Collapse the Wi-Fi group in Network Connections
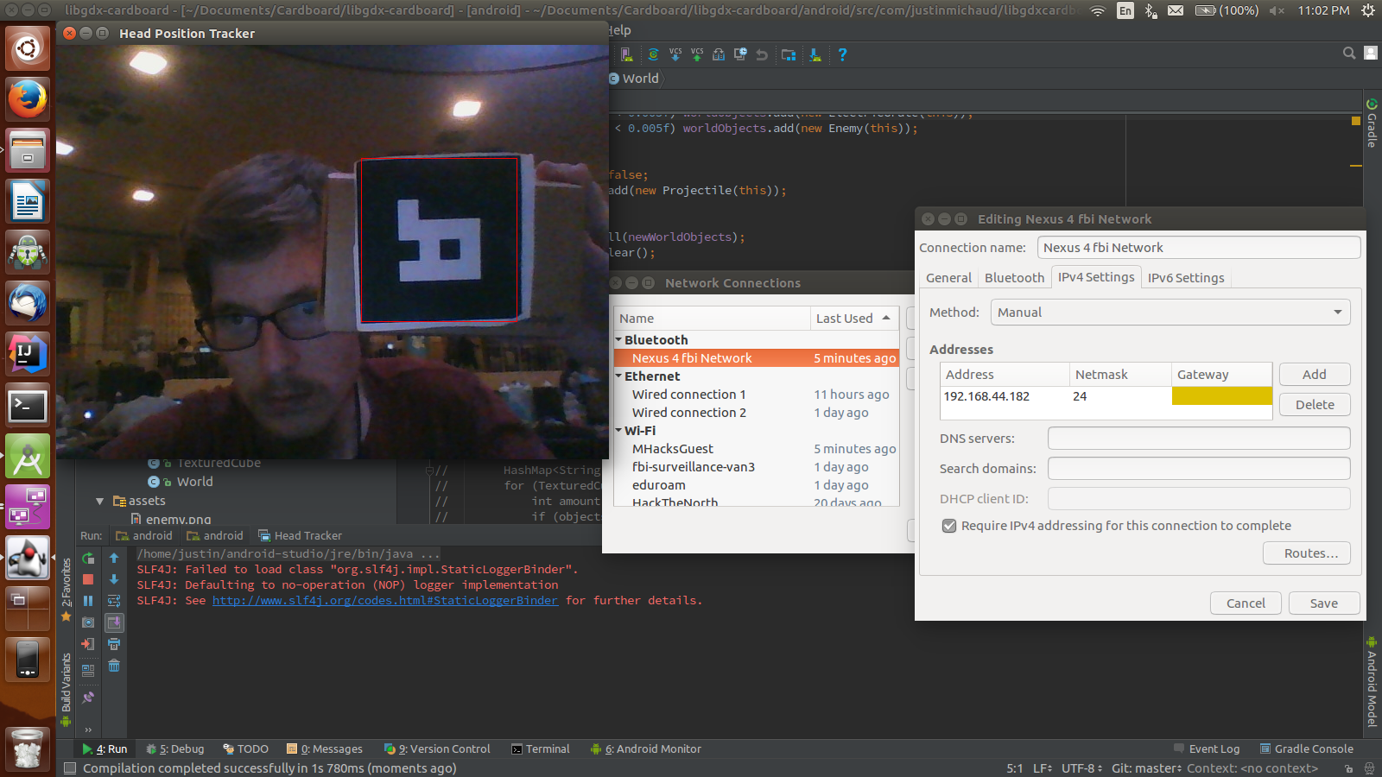The width and height of the screenshot is (1382, 777). pyautogui.click(x=618, y=431)
